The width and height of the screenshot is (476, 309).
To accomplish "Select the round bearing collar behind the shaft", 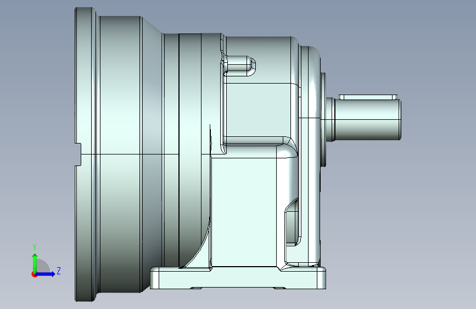I will pos(323,119).
